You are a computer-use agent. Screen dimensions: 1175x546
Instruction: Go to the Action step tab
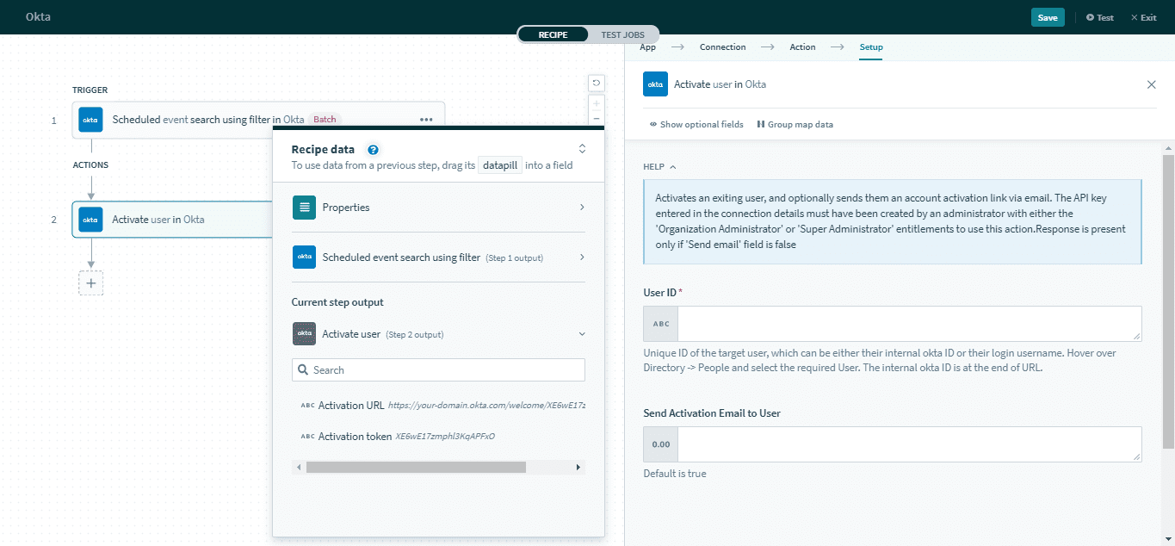click(x=802, y=47)
